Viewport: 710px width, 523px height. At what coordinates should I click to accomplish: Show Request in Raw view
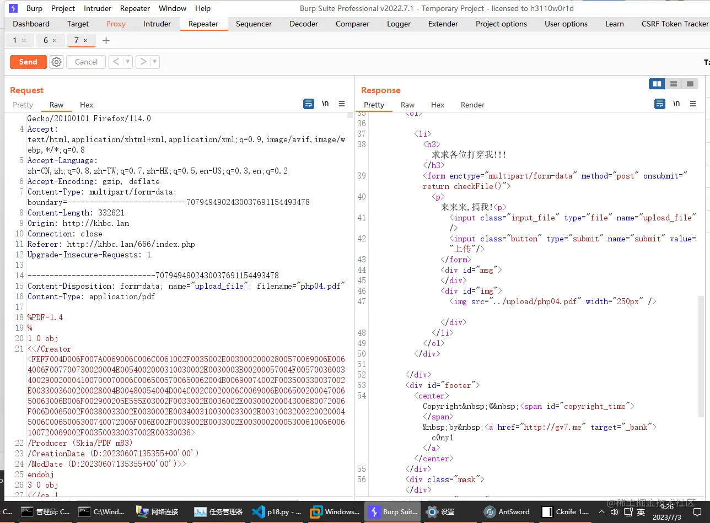tap(56, 105)
